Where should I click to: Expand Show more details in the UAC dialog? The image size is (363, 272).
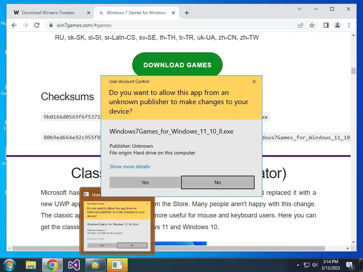pyautogui.click(x=130, y=166)
